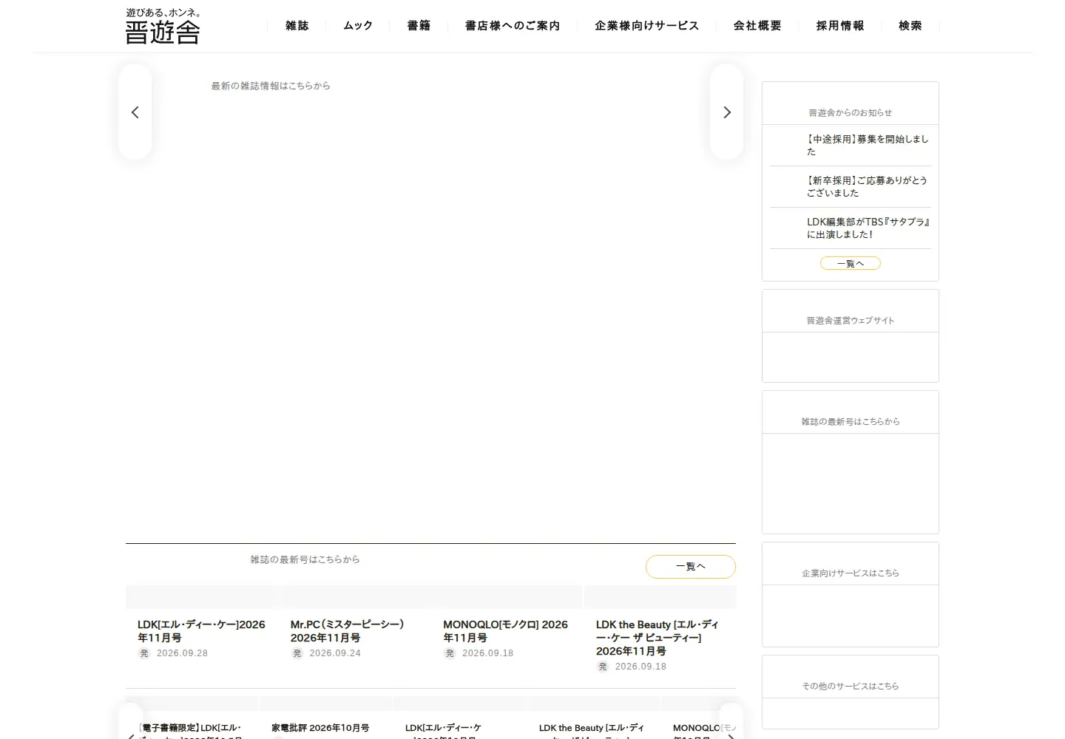Open the 検索 menu item
The height and width of the screenshot is (739, 1065).
click(910, 26)
